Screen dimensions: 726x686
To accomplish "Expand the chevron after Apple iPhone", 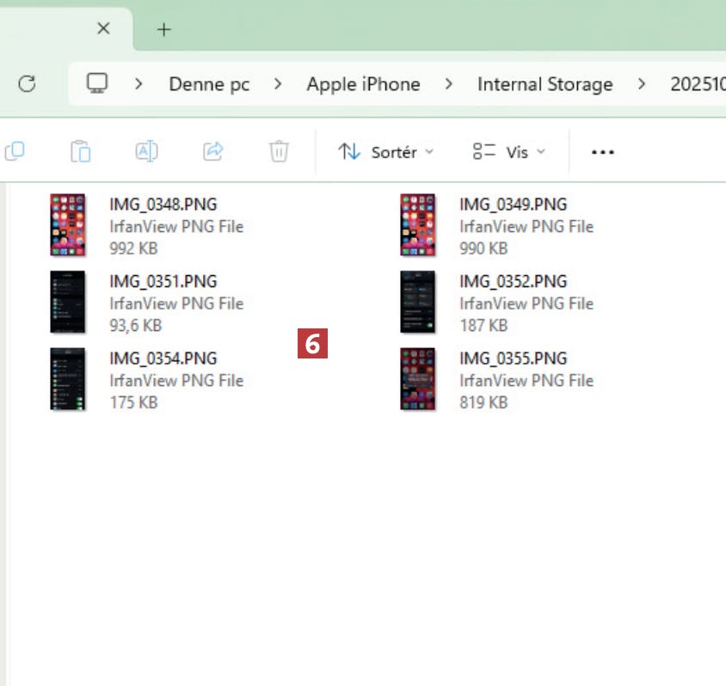I will 448,84.
